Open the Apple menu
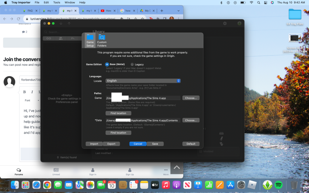309x193 pixels. 6,2
